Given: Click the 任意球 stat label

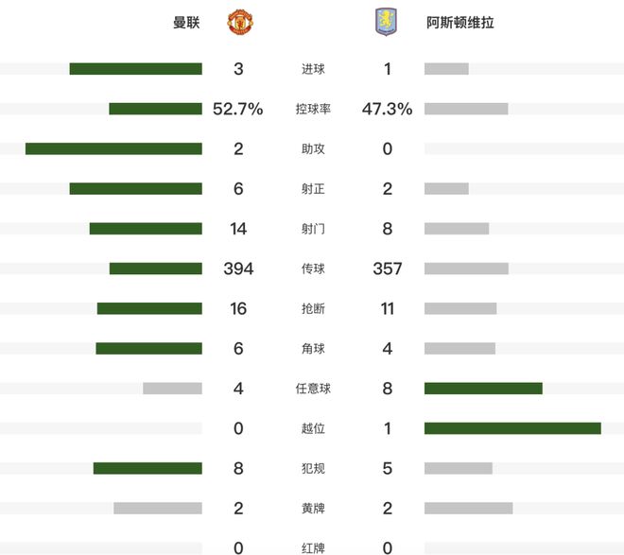Looking at the screenshot, I should [x=313, y=389].
